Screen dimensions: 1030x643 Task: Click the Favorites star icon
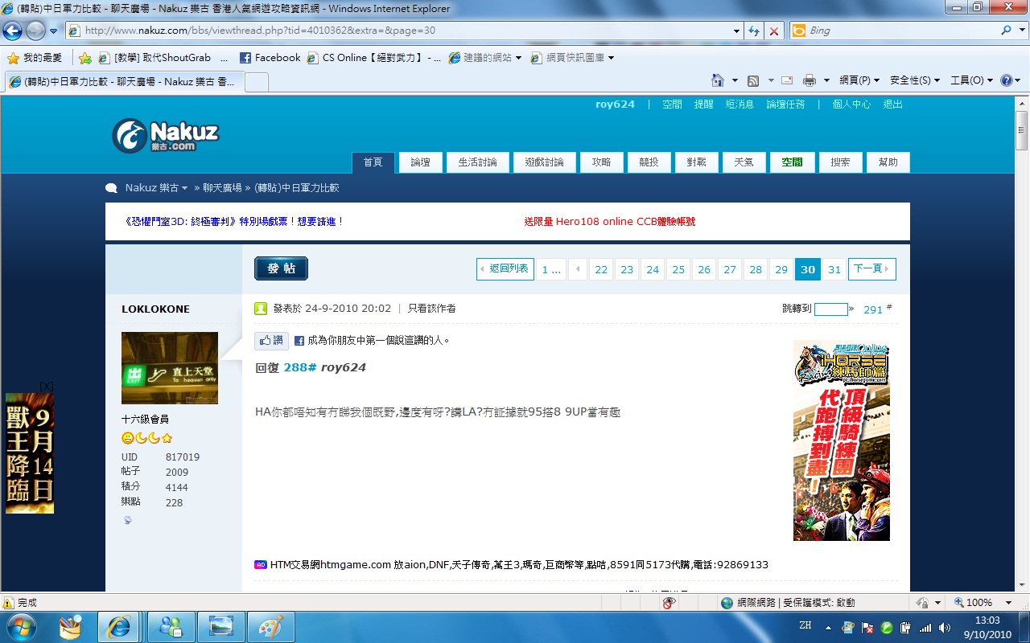tap(13, 58)
